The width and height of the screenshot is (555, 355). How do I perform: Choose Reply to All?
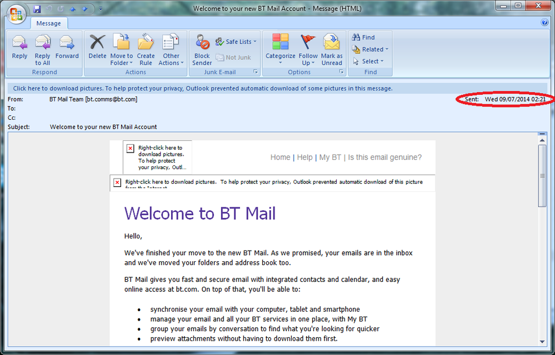pyautogui.click(x=42, y=50)
